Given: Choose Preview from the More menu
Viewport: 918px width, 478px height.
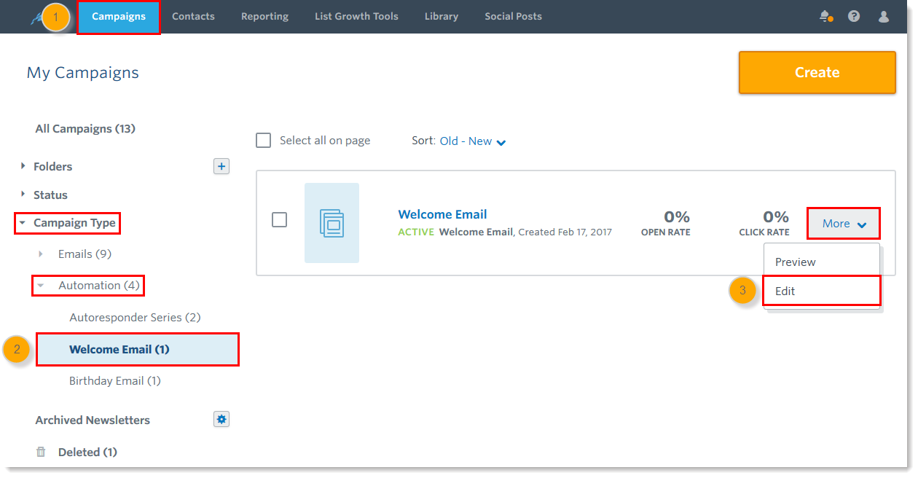Looking at the screenshot, I should coord(822,262).
